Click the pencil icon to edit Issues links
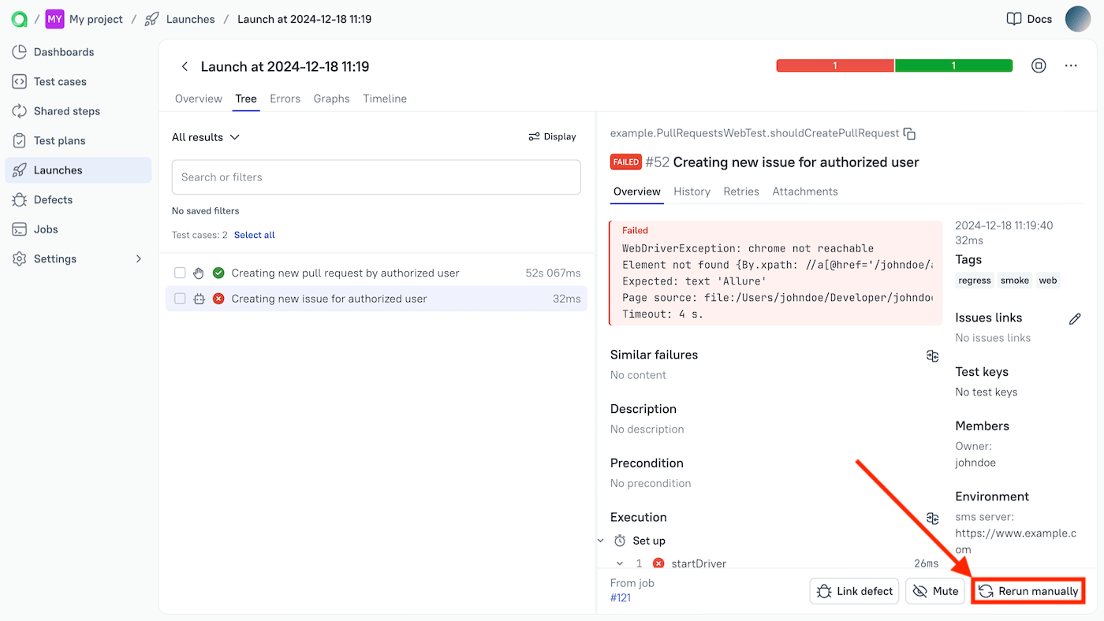The height and width of the screenshot is (621, 1104). (1074, 318)
